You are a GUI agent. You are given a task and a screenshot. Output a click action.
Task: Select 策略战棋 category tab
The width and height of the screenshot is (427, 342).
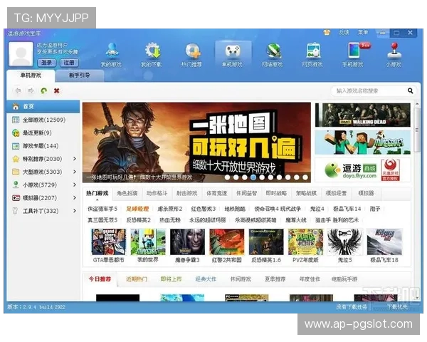tap(306, 193)
